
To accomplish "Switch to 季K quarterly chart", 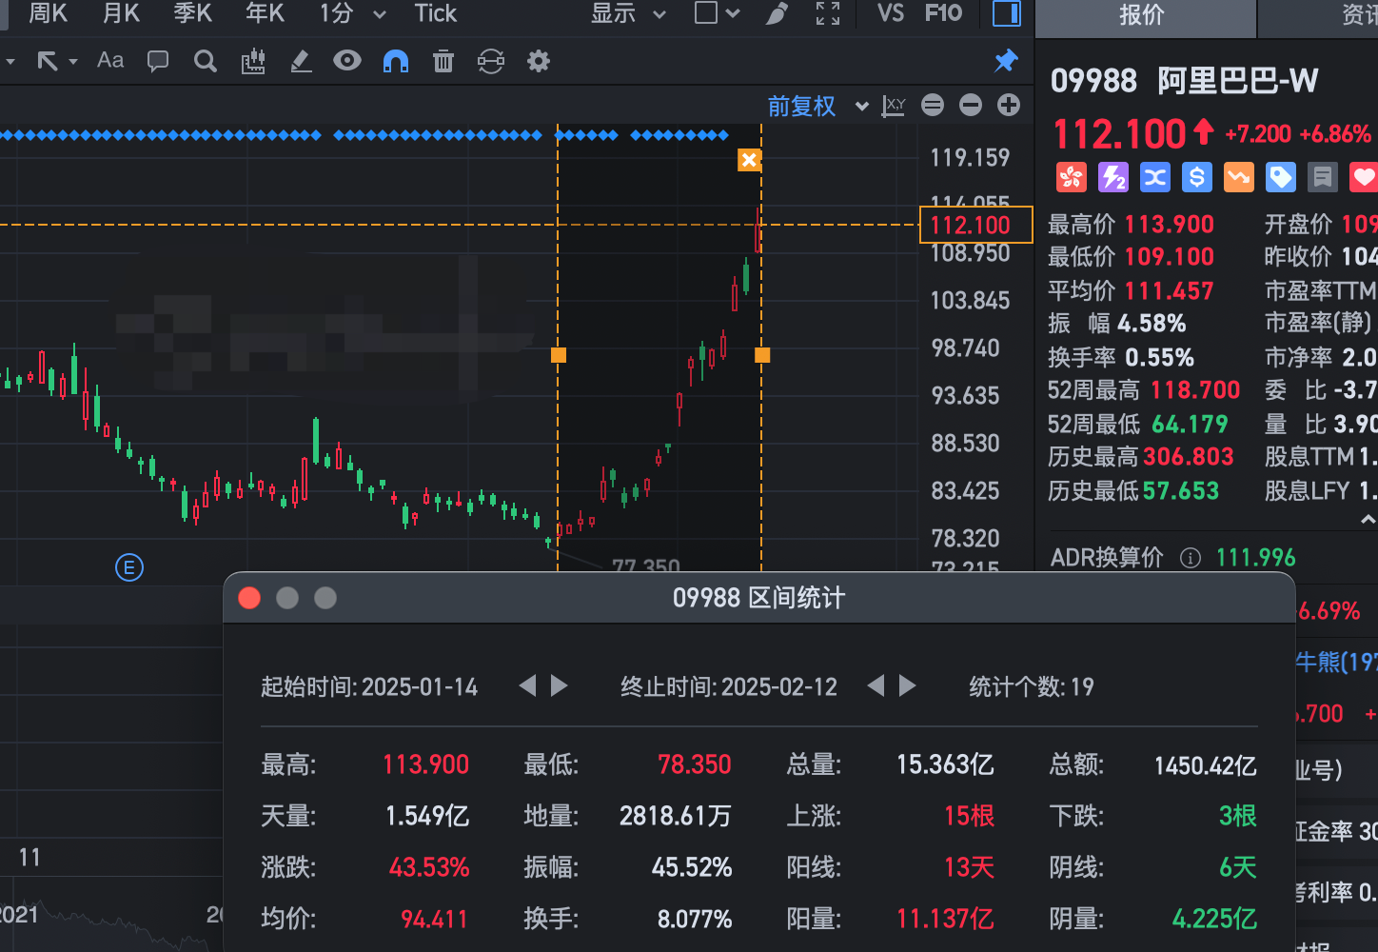I will (193, 13).
